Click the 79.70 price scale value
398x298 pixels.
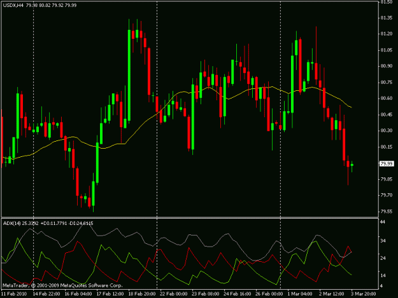[x=387, y=195]
